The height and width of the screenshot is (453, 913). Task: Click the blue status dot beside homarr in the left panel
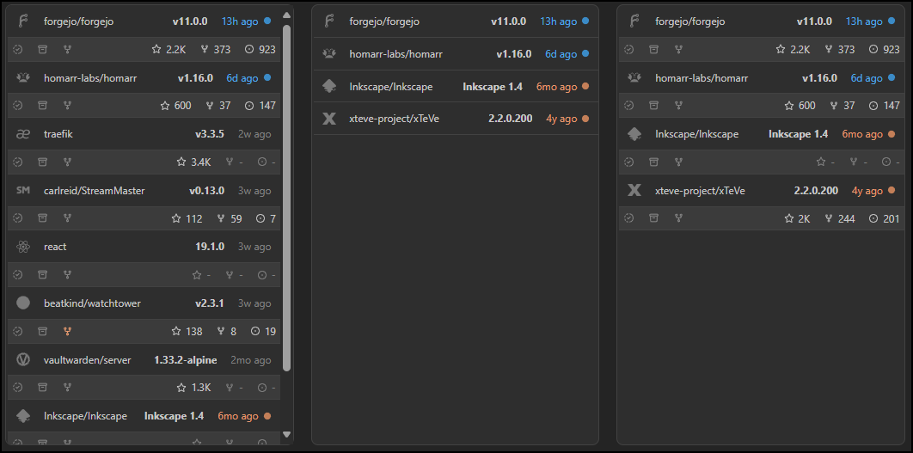click(x=267, y=78)
